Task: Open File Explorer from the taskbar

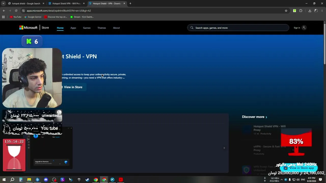Action: click(29, 180)
